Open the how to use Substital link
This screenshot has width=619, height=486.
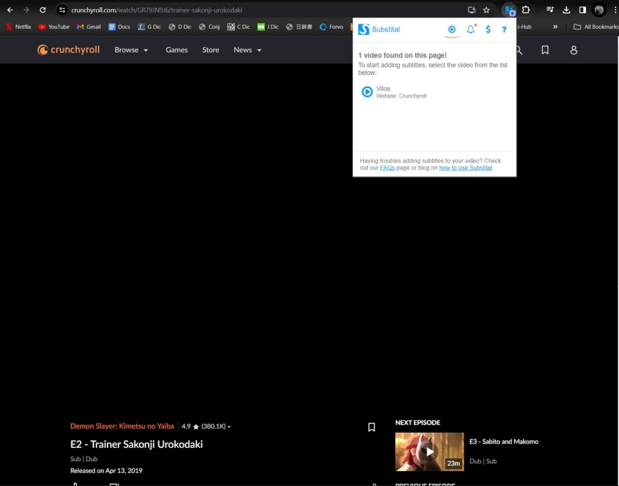pos(465,167)
